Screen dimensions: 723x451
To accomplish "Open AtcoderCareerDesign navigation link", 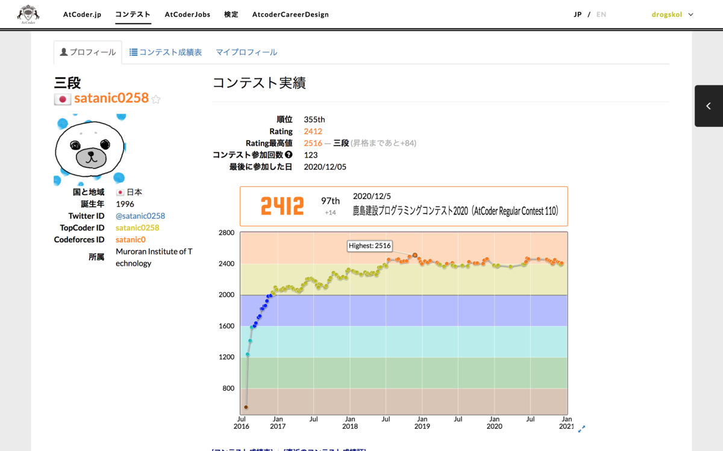I will pyautogui.click(x=290, y=14).
